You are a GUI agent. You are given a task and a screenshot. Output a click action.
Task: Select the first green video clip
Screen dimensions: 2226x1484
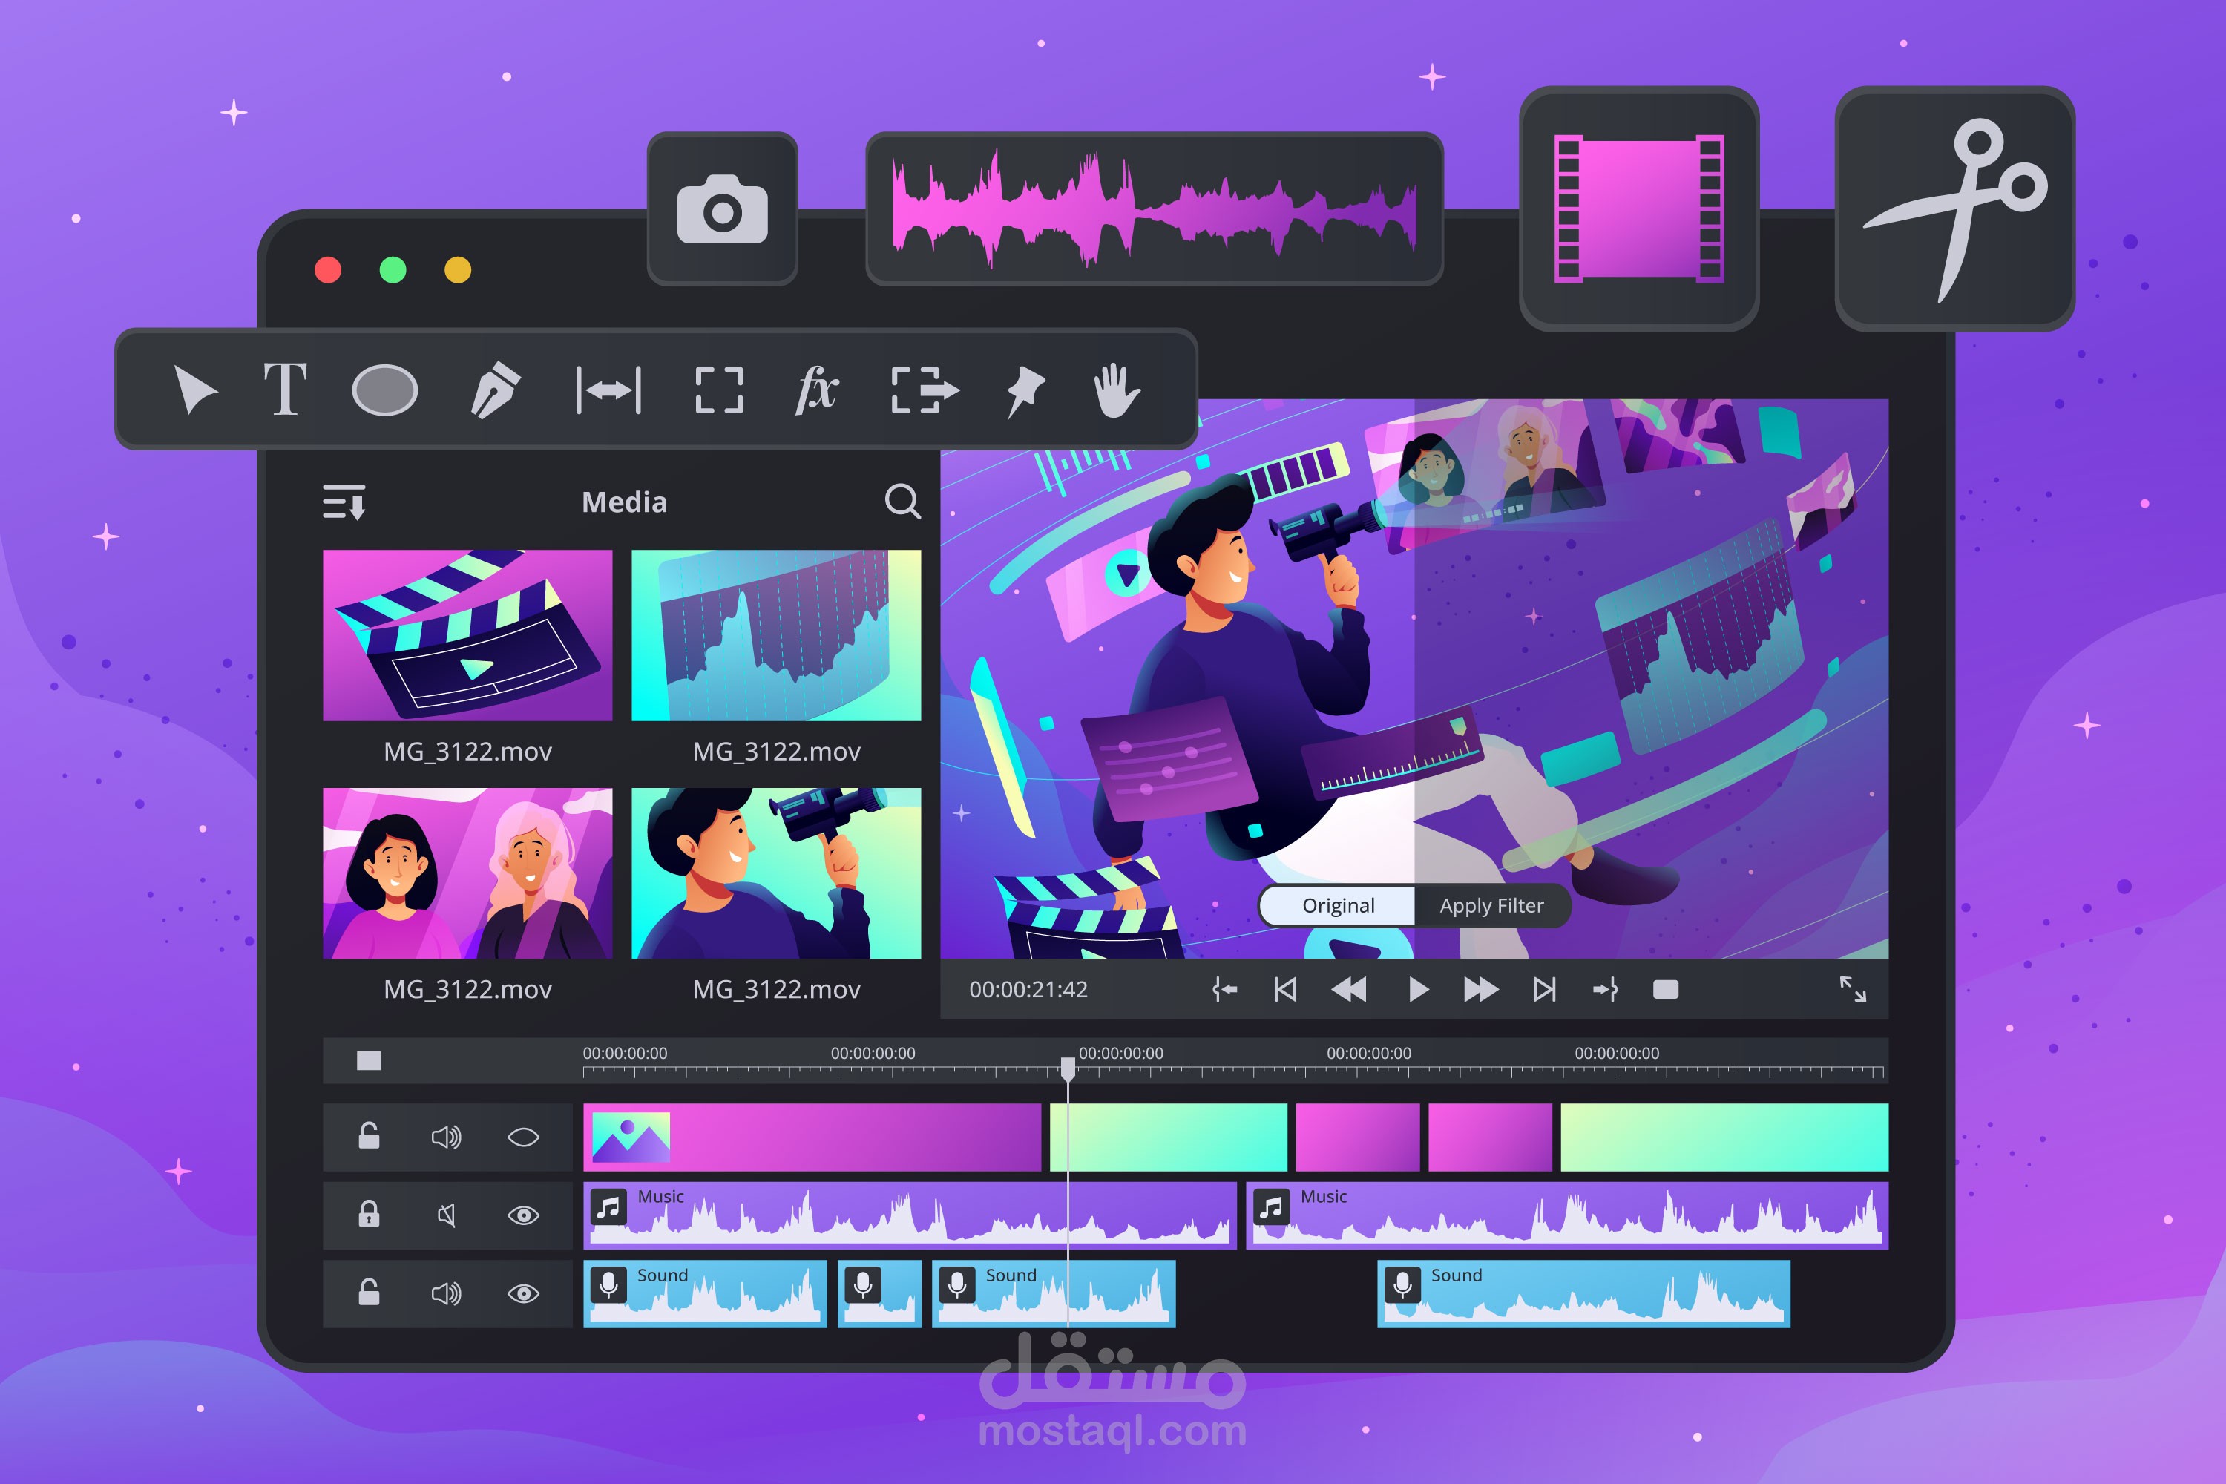tap(1169, 1137)
